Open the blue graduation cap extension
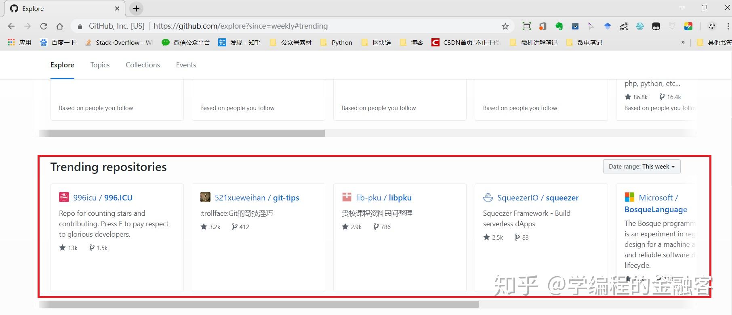 point(607,26)
